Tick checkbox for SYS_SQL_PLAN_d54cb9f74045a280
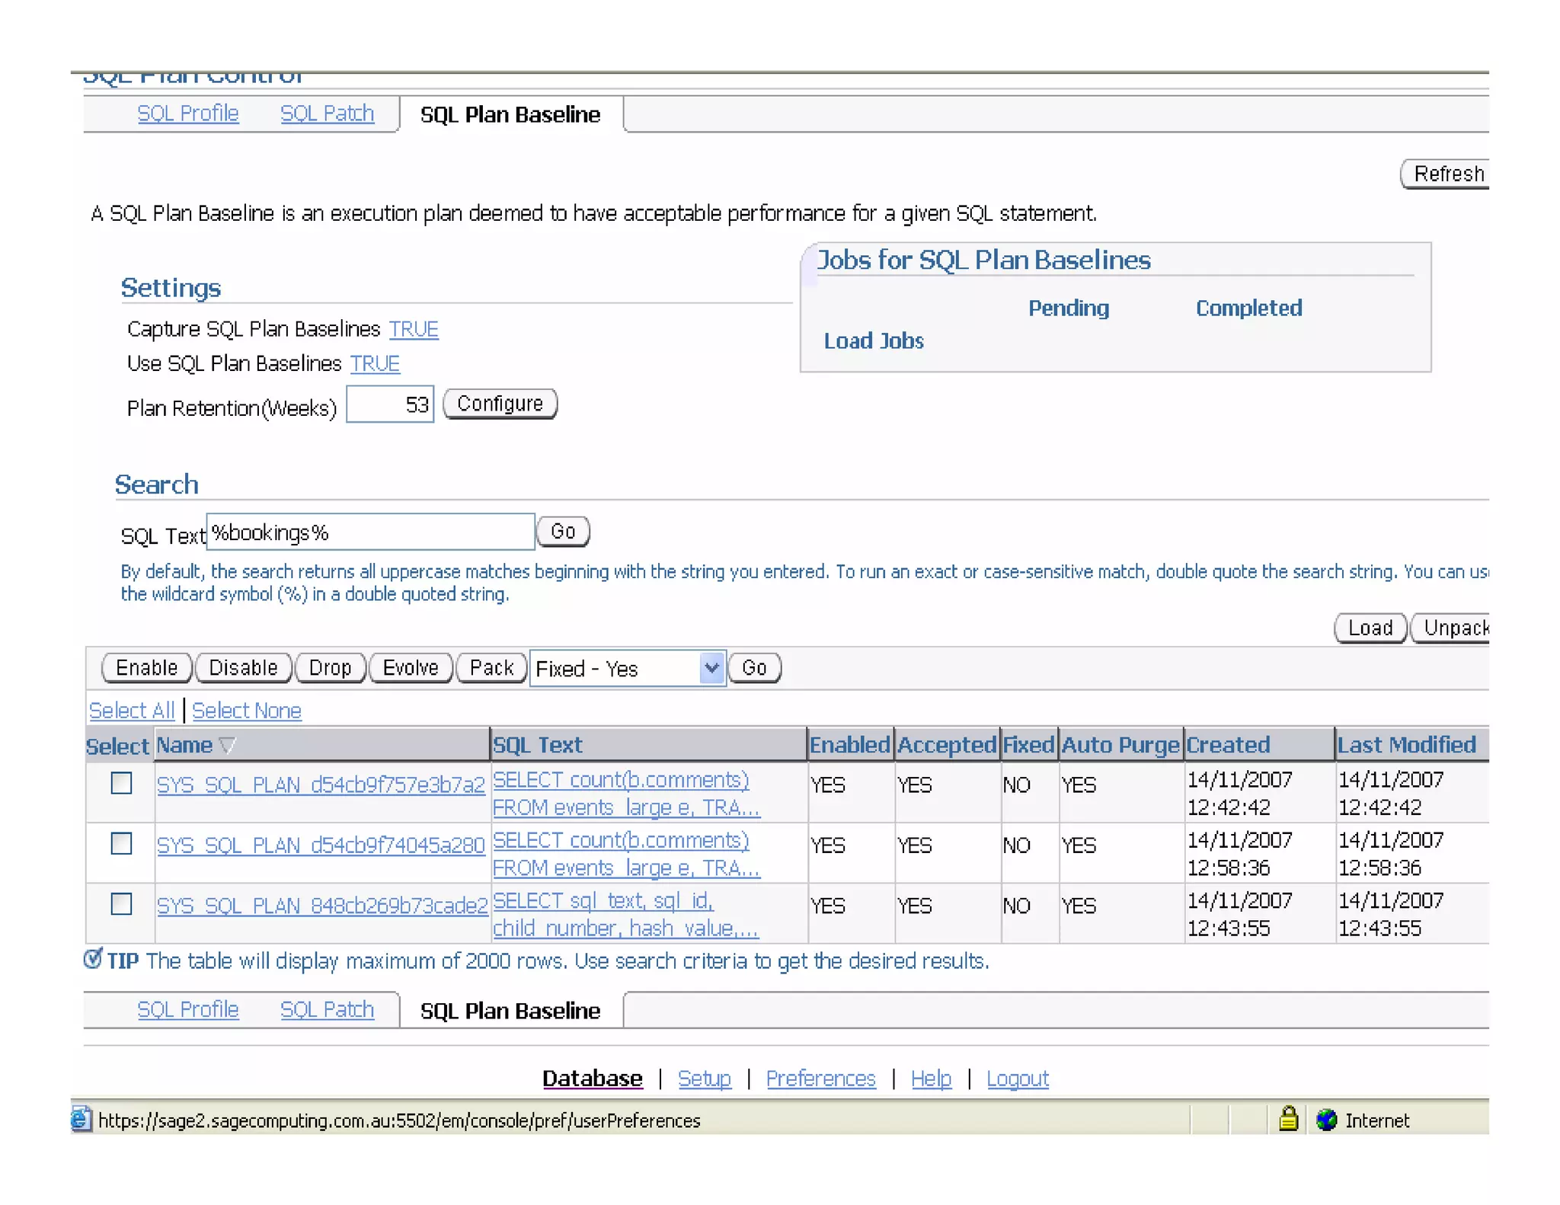The height and width of the screenshot is (1205, 1560). pos(121,843)
